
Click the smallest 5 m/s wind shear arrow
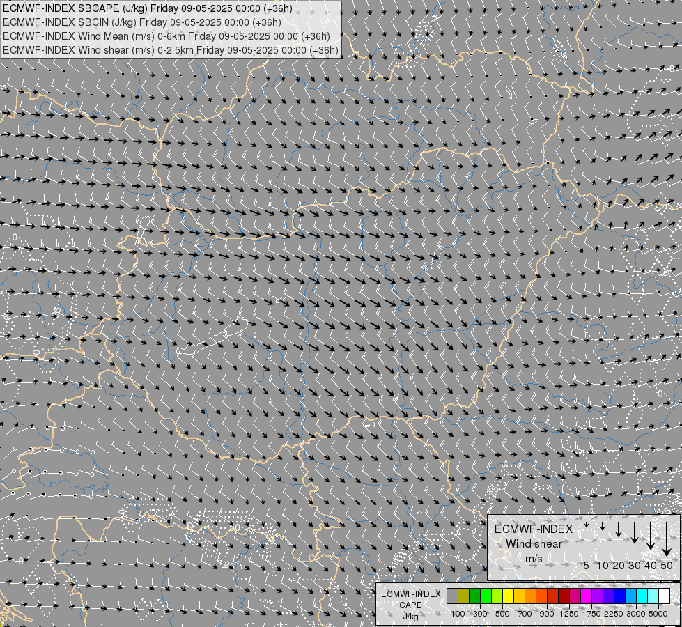(x=587, y=525)
